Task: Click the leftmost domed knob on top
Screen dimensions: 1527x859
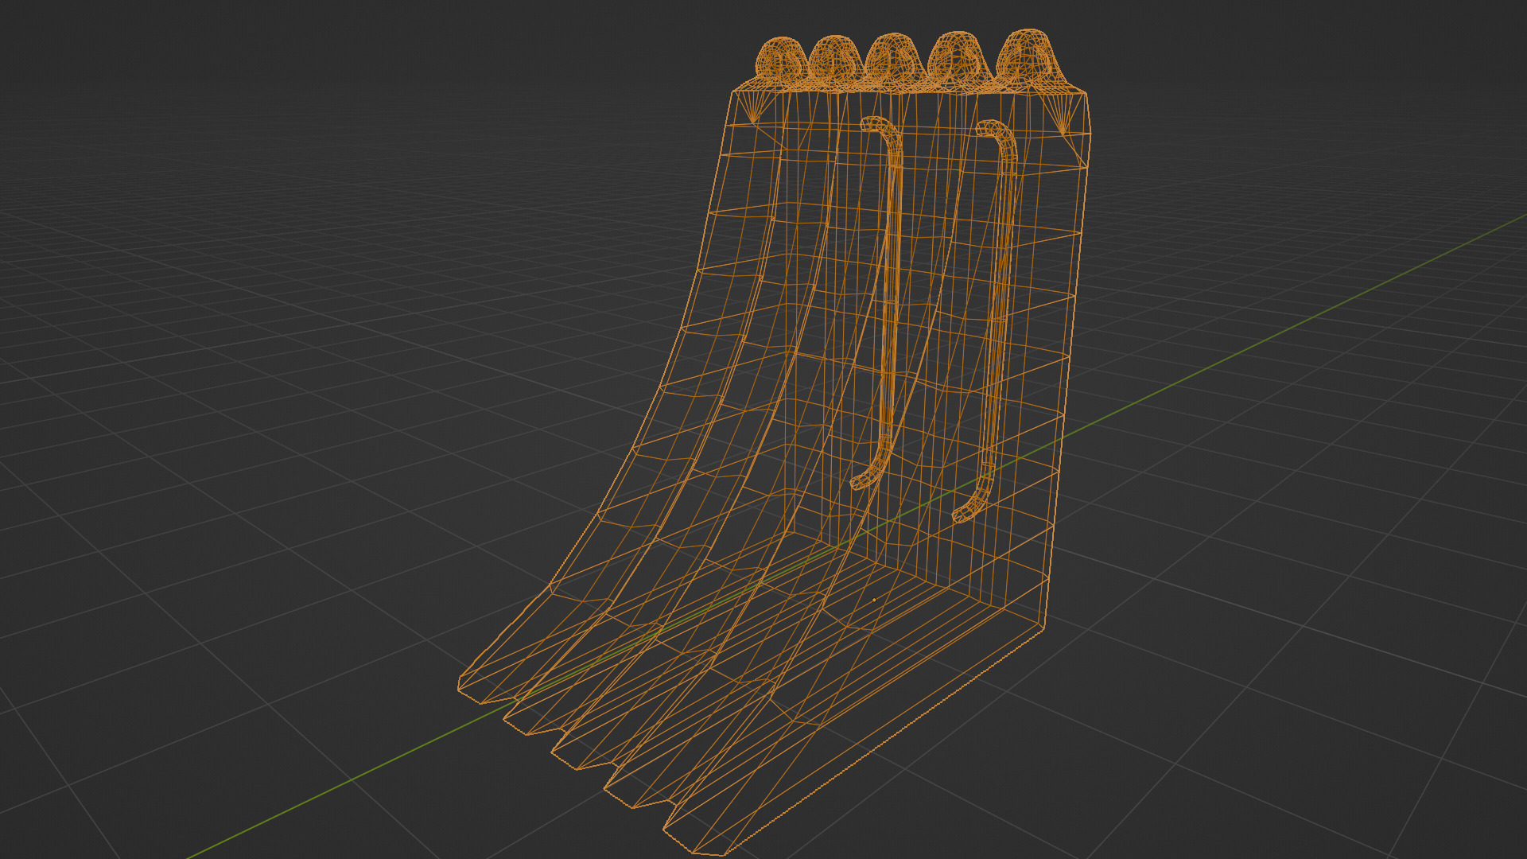Action: [779, 58]
